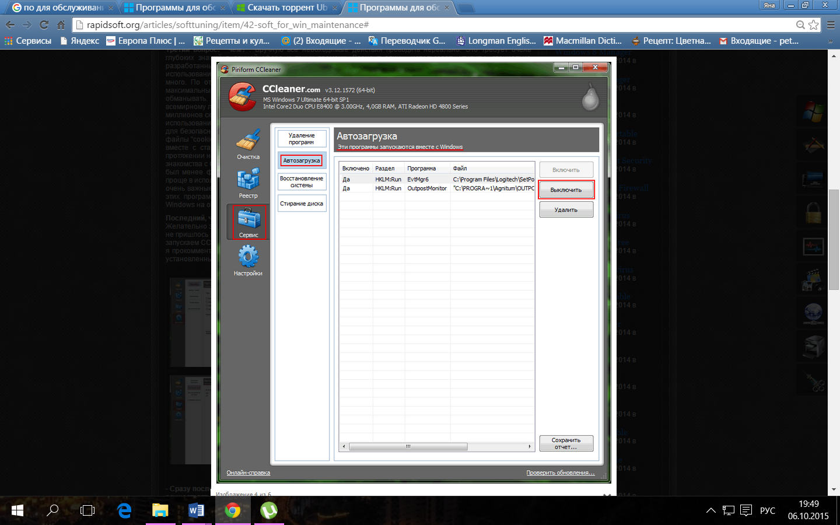Click the startup list horizontal scrollbar
840x525 pixels.
click(x=408, y=446)
